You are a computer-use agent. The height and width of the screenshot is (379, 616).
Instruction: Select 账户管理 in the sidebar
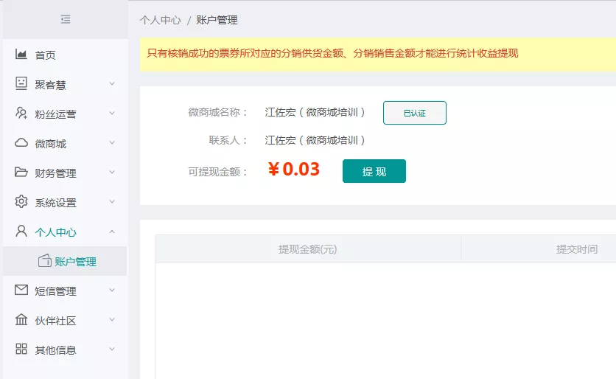click(x=75, y=262)
